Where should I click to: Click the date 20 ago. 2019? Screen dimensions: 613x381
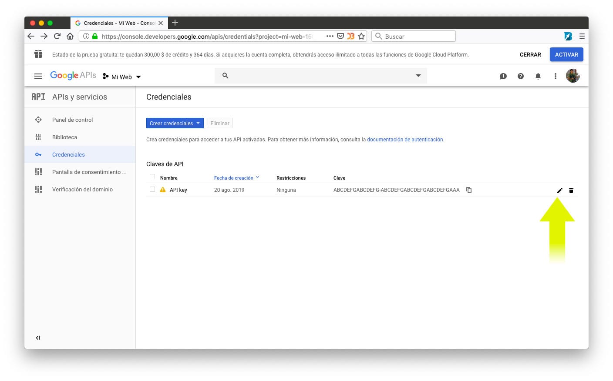229,190
